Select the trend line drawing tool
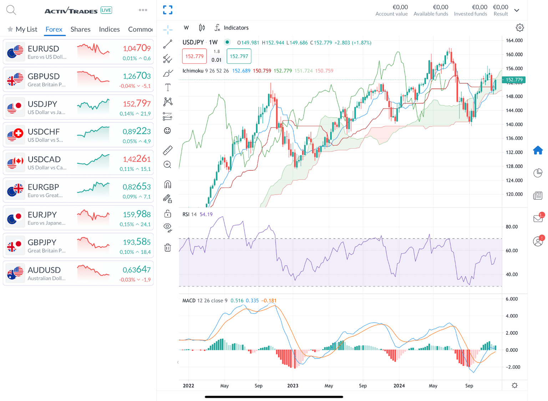The image size is (548, 401). click(168, 44)
